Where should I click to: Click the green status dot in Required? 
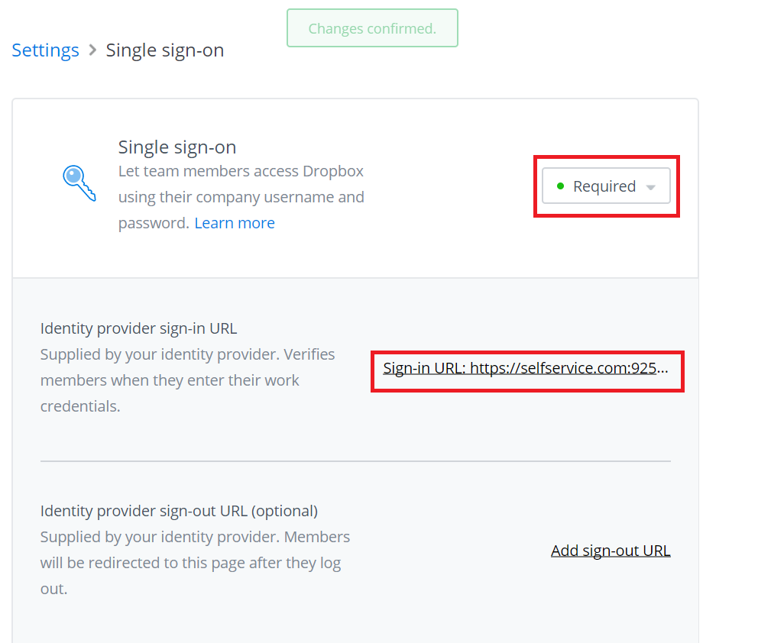click(560, 186)
